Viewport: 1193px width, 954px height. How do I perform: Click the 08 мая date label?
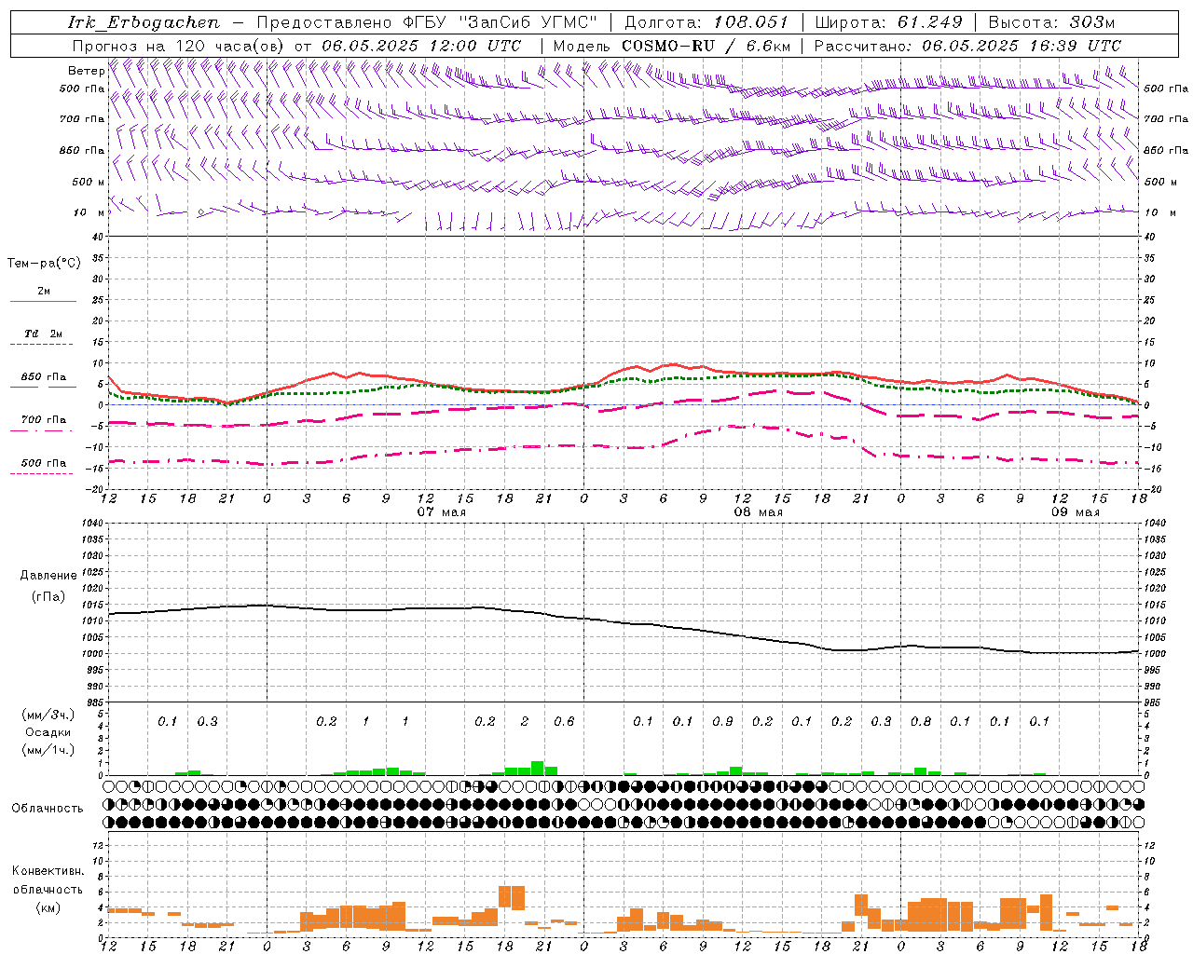pyautogui.click(x=758, y=512)
